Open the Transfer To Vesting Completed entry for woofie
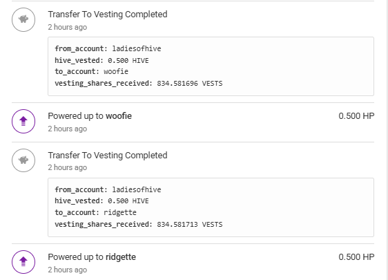The width and height of the screenshot is (388, 280). 108,15
